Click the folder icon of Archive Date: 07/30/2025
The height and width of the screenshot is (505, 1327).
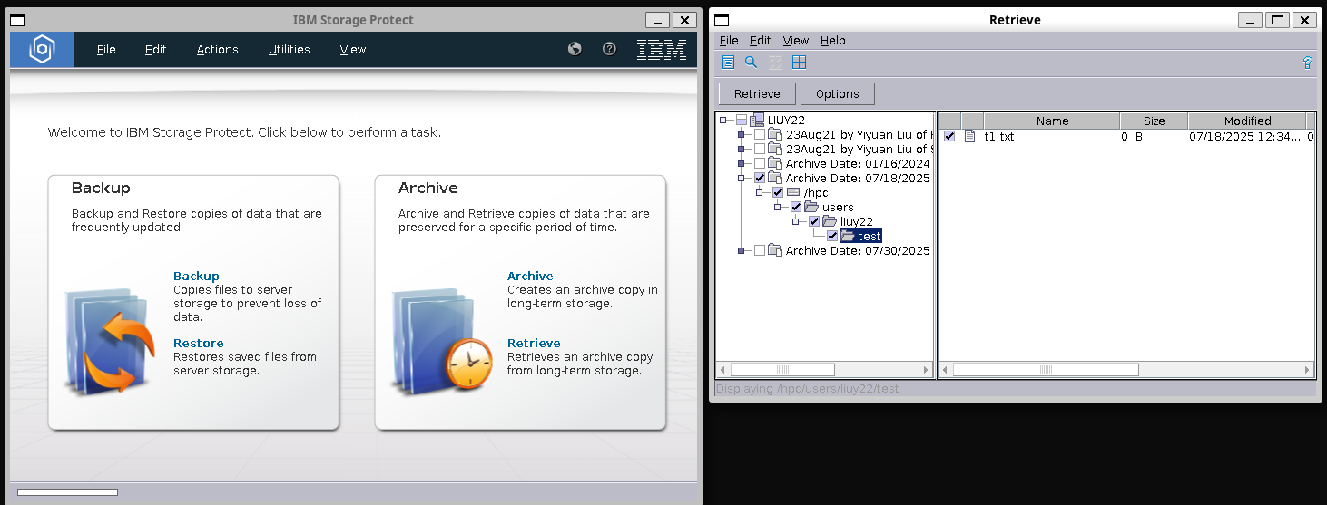[775, 250]
